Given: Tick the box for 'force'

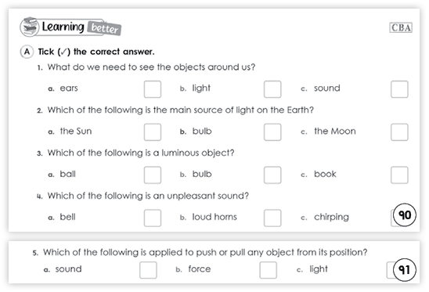Looking at the screenshot, I should click(268, 270).
